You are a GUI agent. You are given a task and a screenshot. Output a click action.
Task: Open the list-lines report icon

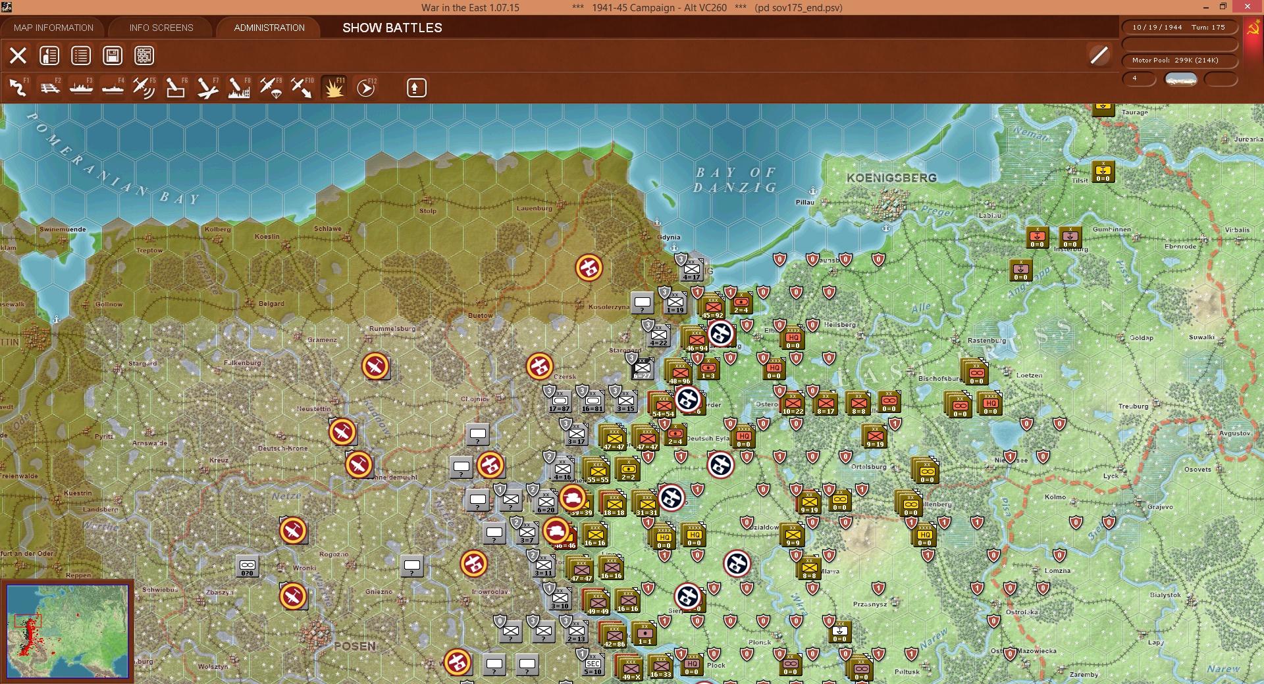81,56
